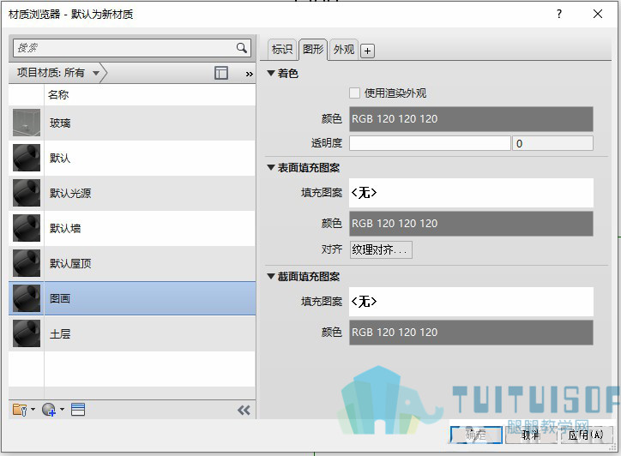Click the search magnifier icon

point(242,48)
